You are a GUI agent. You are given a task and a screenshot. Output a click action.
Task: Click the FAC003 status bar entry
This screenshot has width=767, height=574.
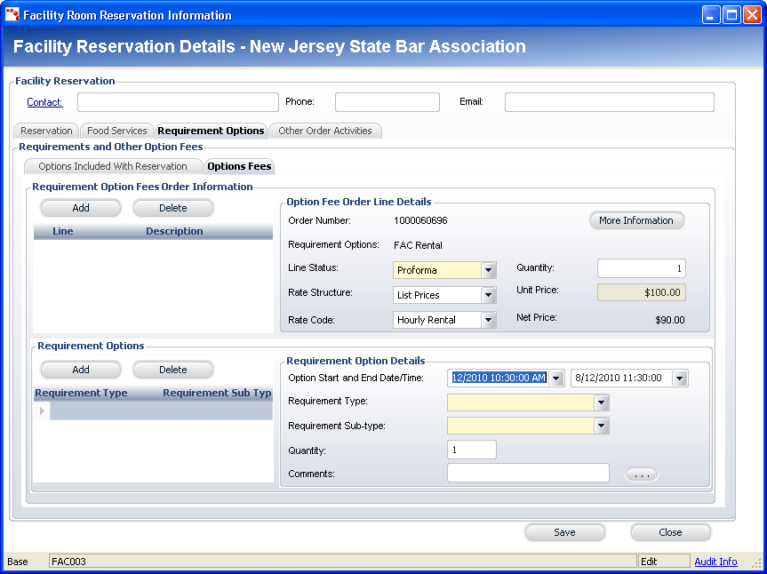(x=342, y=562)
